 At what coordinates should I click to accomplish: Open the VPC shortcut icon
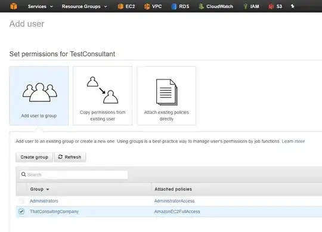pos(147,7)
